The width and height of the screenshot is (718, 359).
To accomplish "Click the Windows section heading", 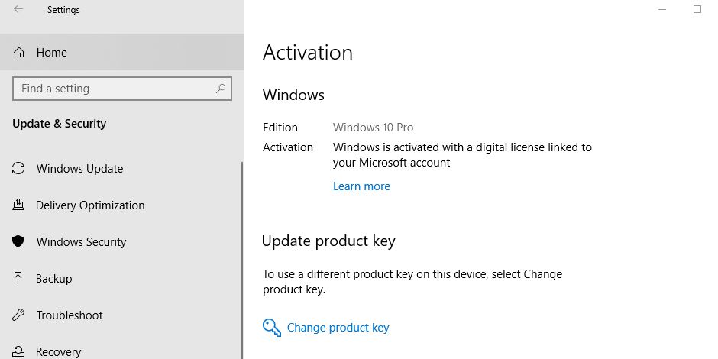I will coord(293,95).
